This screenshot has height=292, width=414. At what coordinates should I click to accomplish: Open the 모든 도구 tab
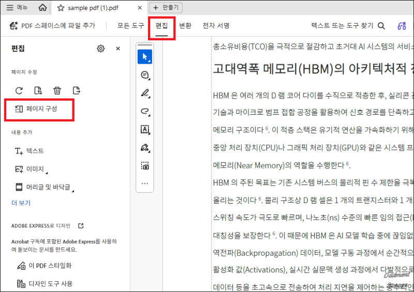131,26
